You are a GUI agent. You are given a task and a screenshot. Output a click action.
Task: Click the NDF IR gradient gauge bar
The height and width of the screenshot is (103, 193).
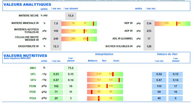pos(172,24)
